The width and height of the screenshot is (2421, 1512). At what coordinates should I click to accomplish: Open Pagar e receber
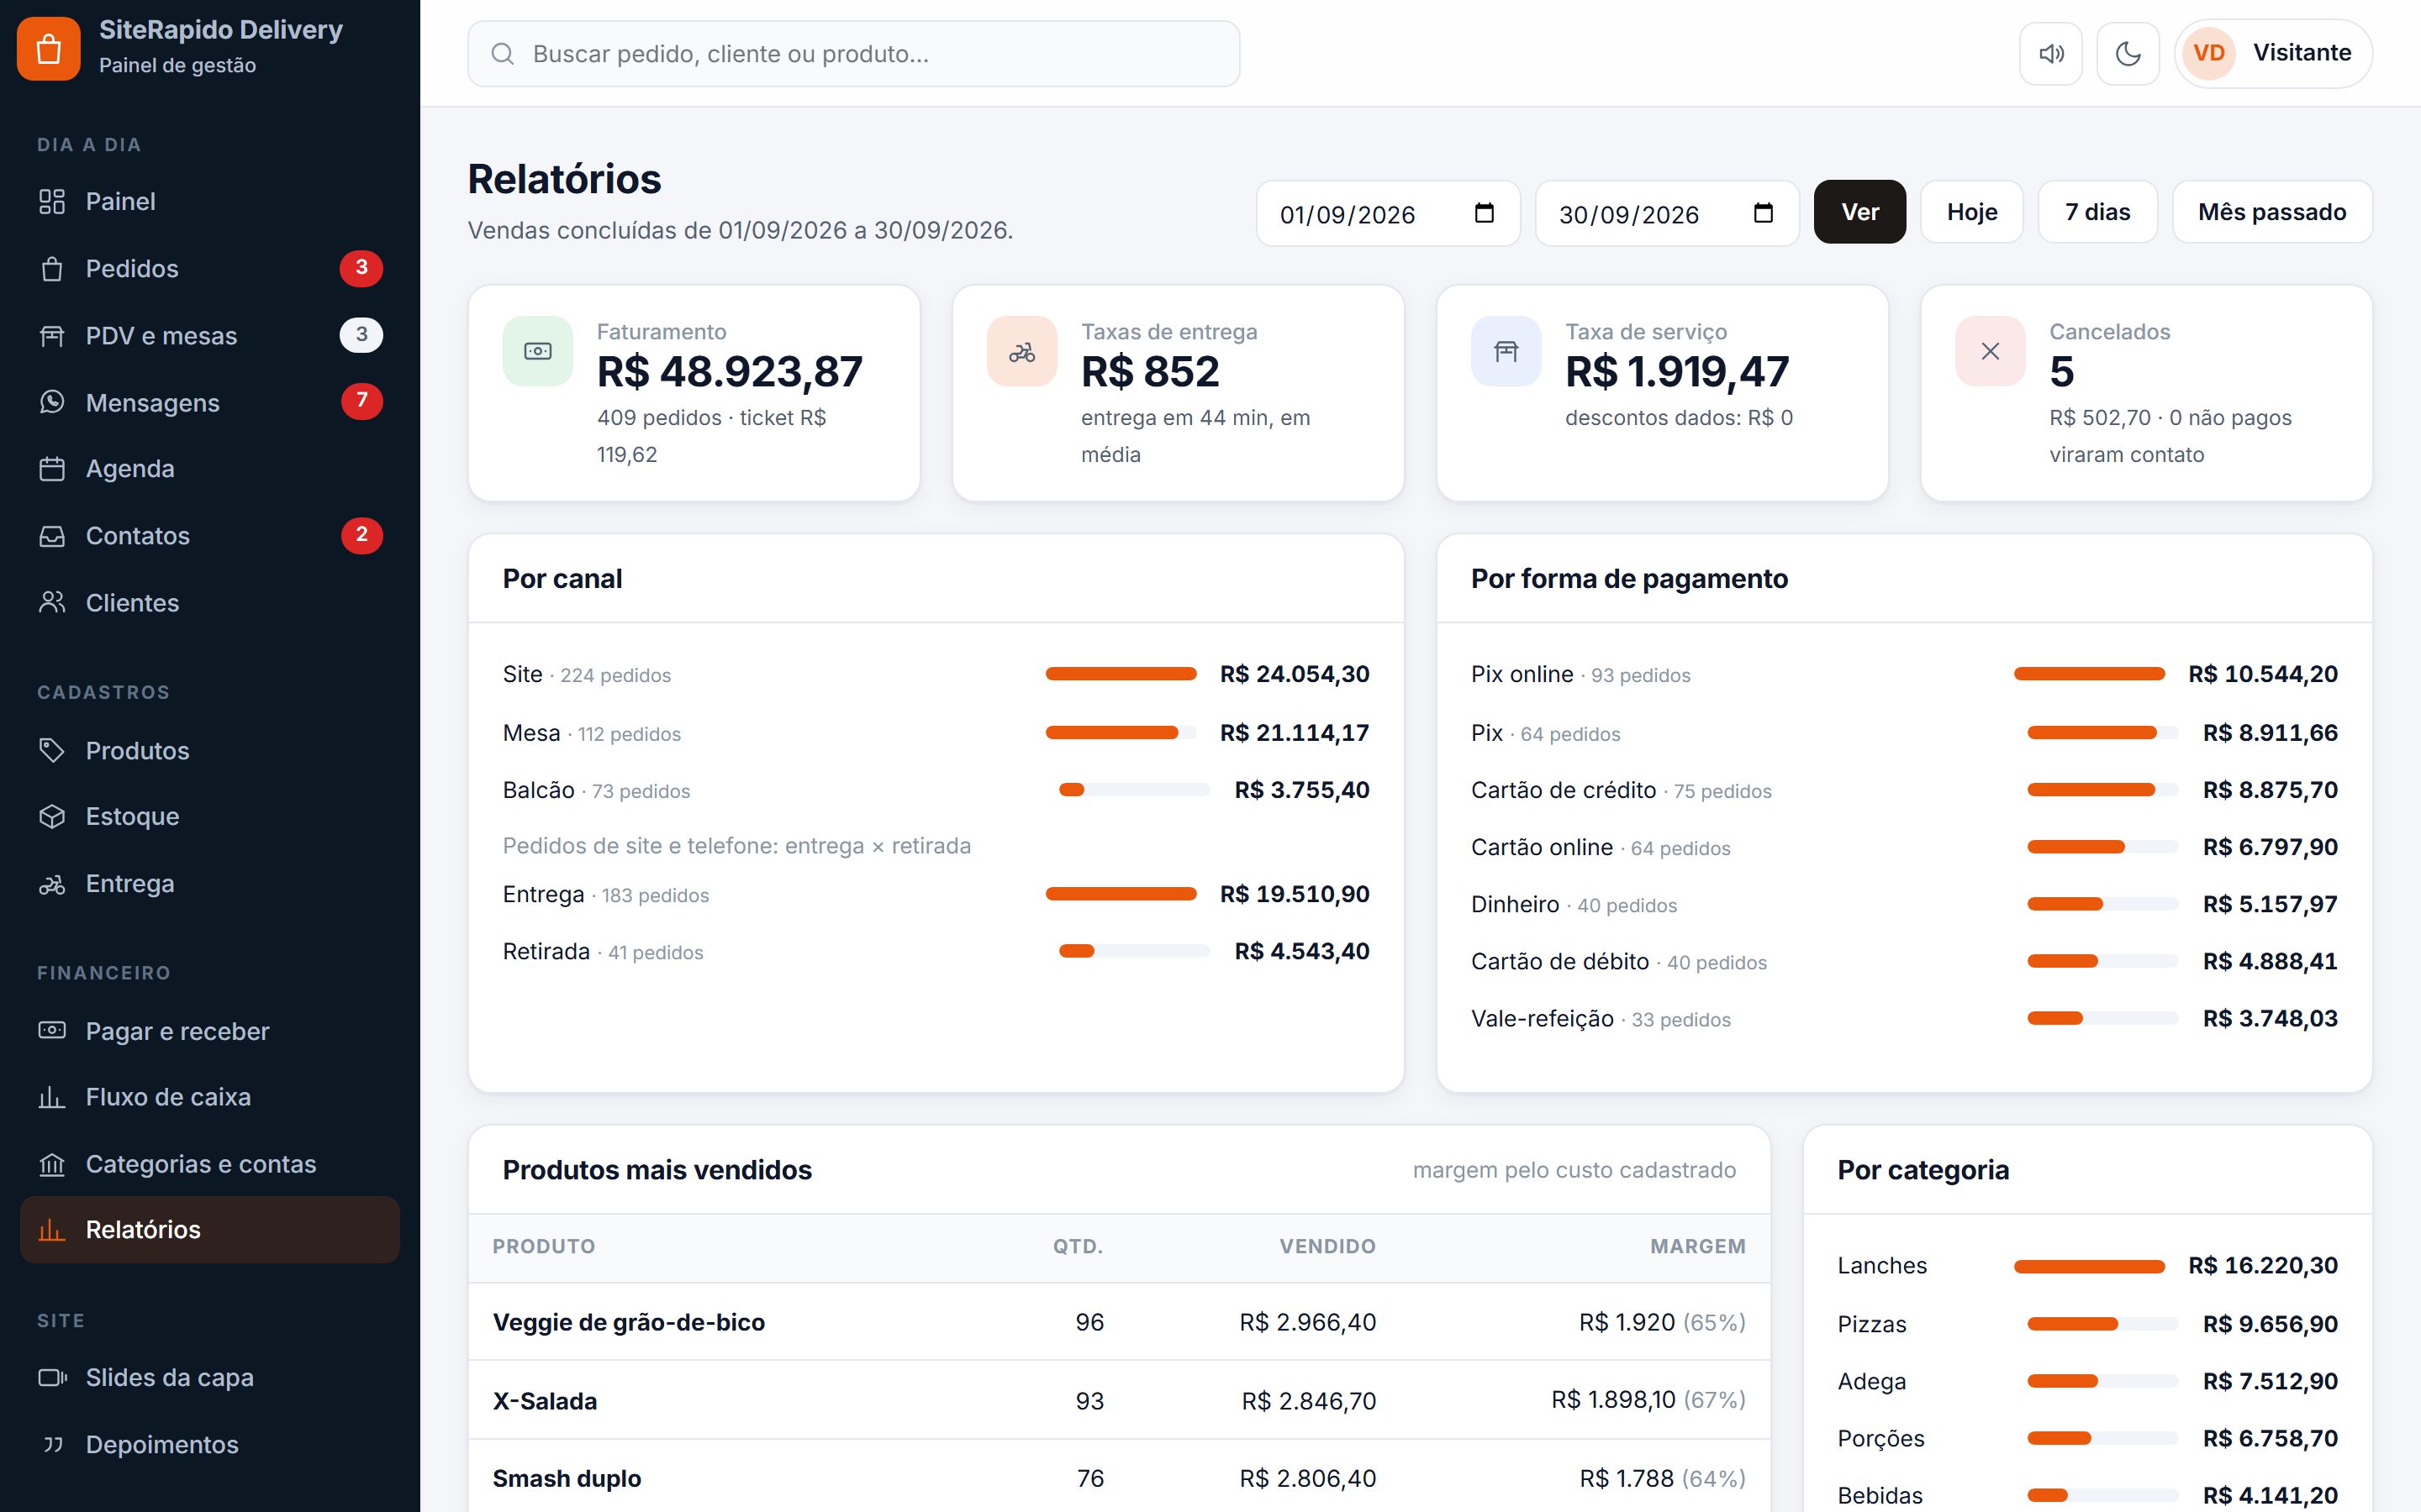point(209,1030)
